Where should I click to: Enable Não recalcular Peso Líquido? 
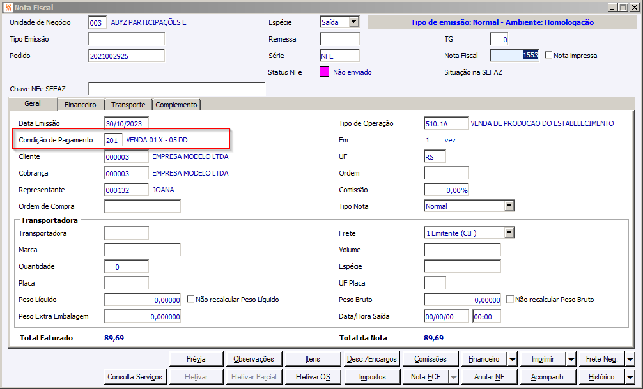point(190,299)
